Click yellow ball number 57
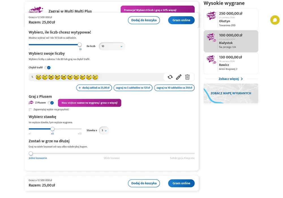This screenshot has height=198, width=283. pos(89,77)
